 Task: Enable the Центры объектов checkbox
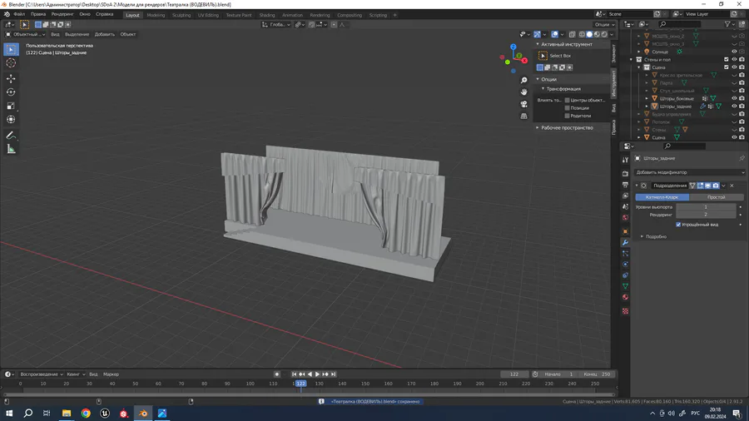click(x=568, y=100)
